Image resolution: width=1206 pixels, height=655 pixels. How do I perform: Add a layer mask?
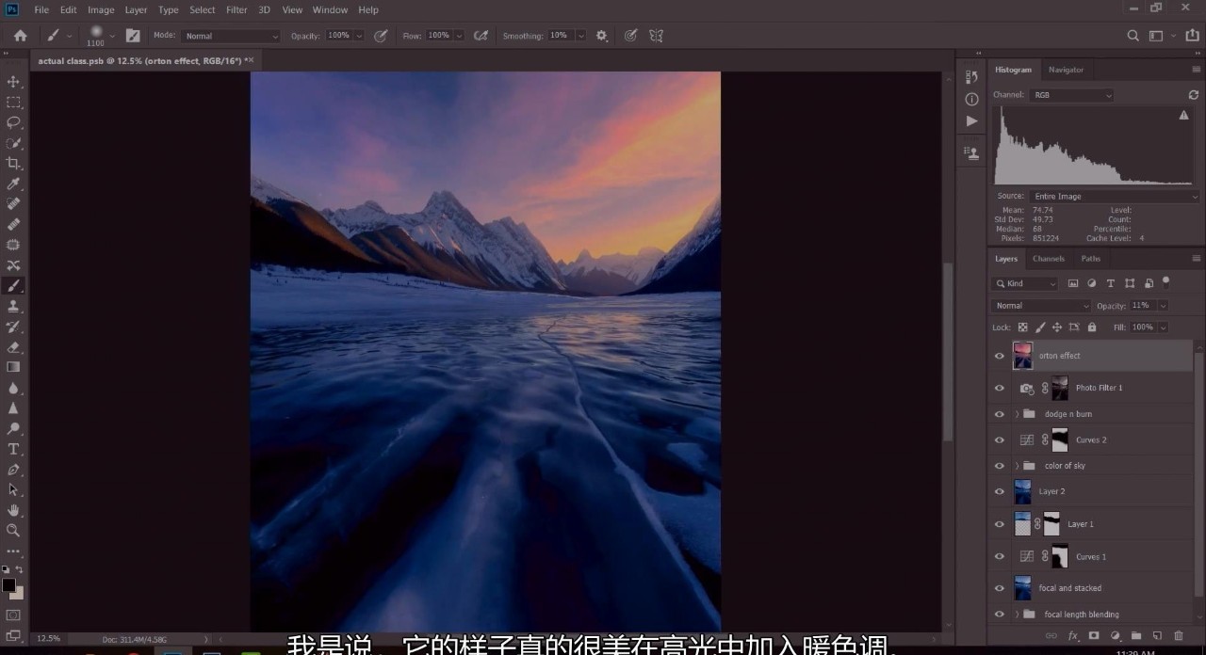pos(1094,636)
